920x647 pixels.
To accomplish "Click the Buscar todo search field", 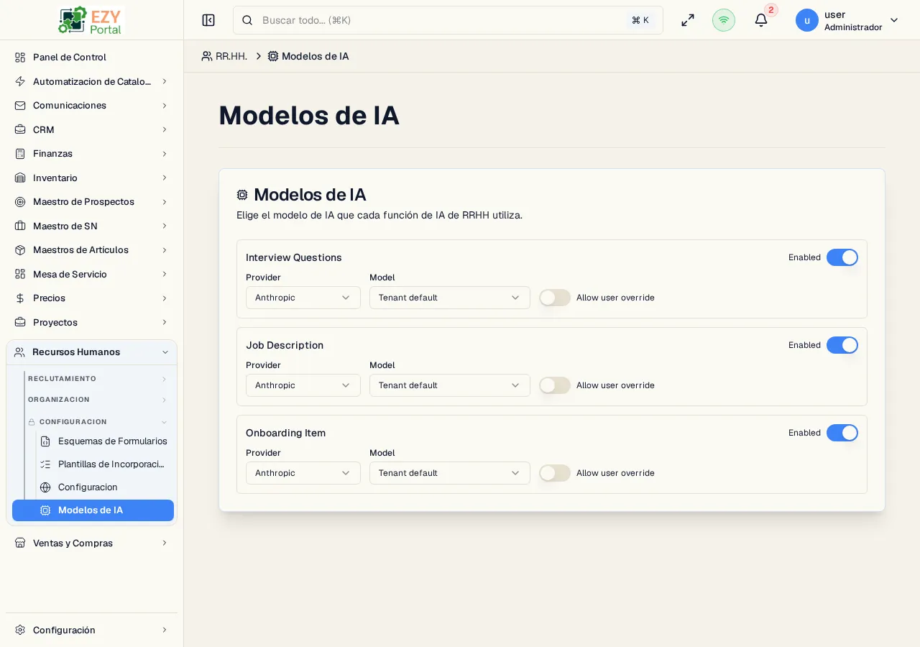I will 448,20.
